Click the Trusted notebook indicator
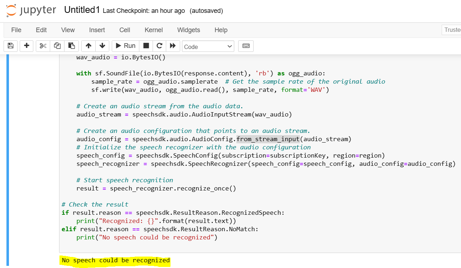The width and height of the screenshot is (461, 268). (452, 30)
